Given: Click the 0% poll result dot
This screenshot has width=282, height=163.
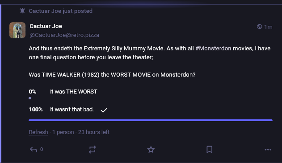Looking at the screenshot, I should pyautogui.click(x=30, y=98).
